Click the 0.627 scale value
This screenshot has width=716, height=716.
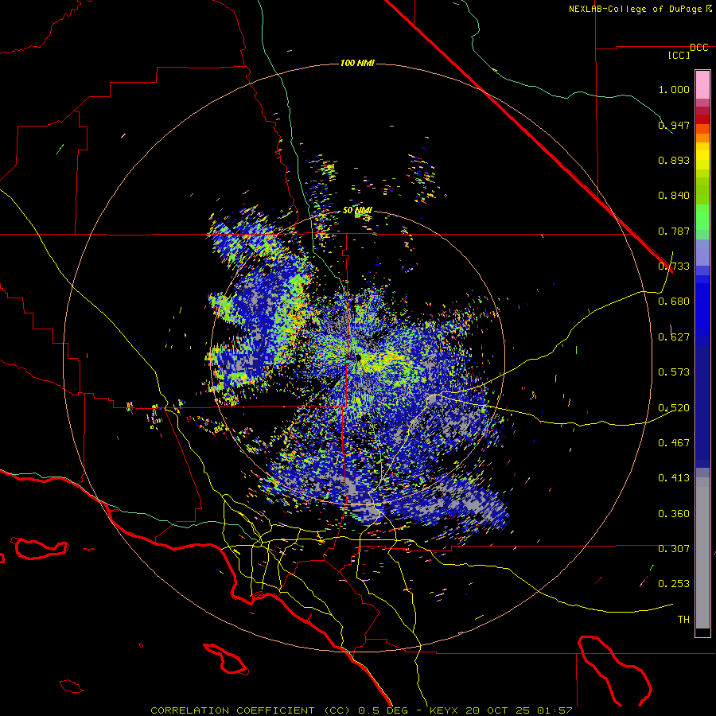tap(674, 337)
